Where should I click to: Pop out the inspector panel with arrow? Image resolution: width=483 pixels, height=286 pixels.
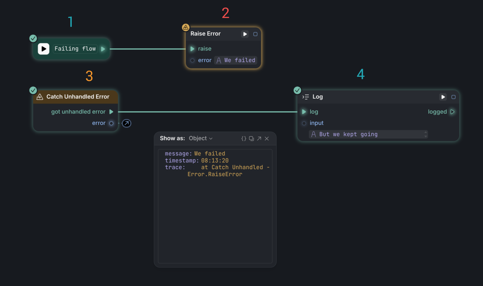pos(259,138)
